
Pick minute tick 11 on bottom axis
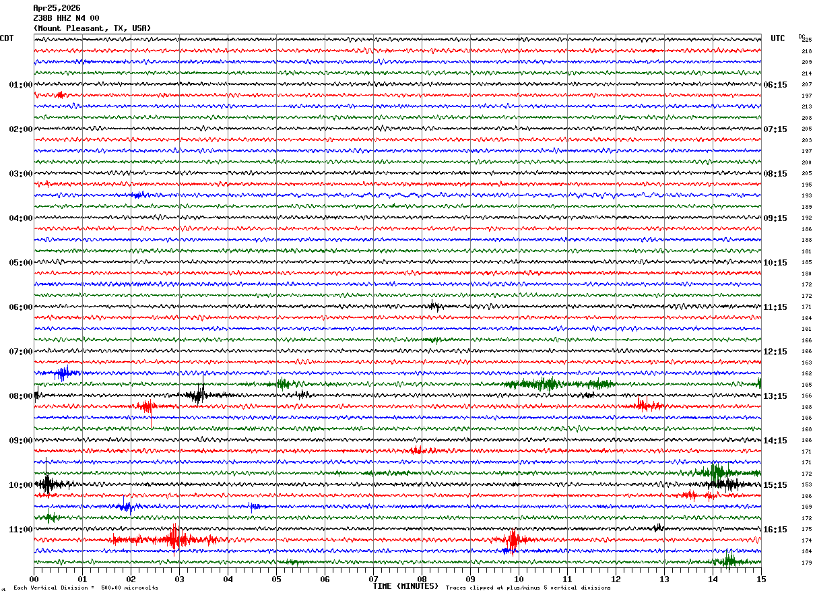pos(567,579)
